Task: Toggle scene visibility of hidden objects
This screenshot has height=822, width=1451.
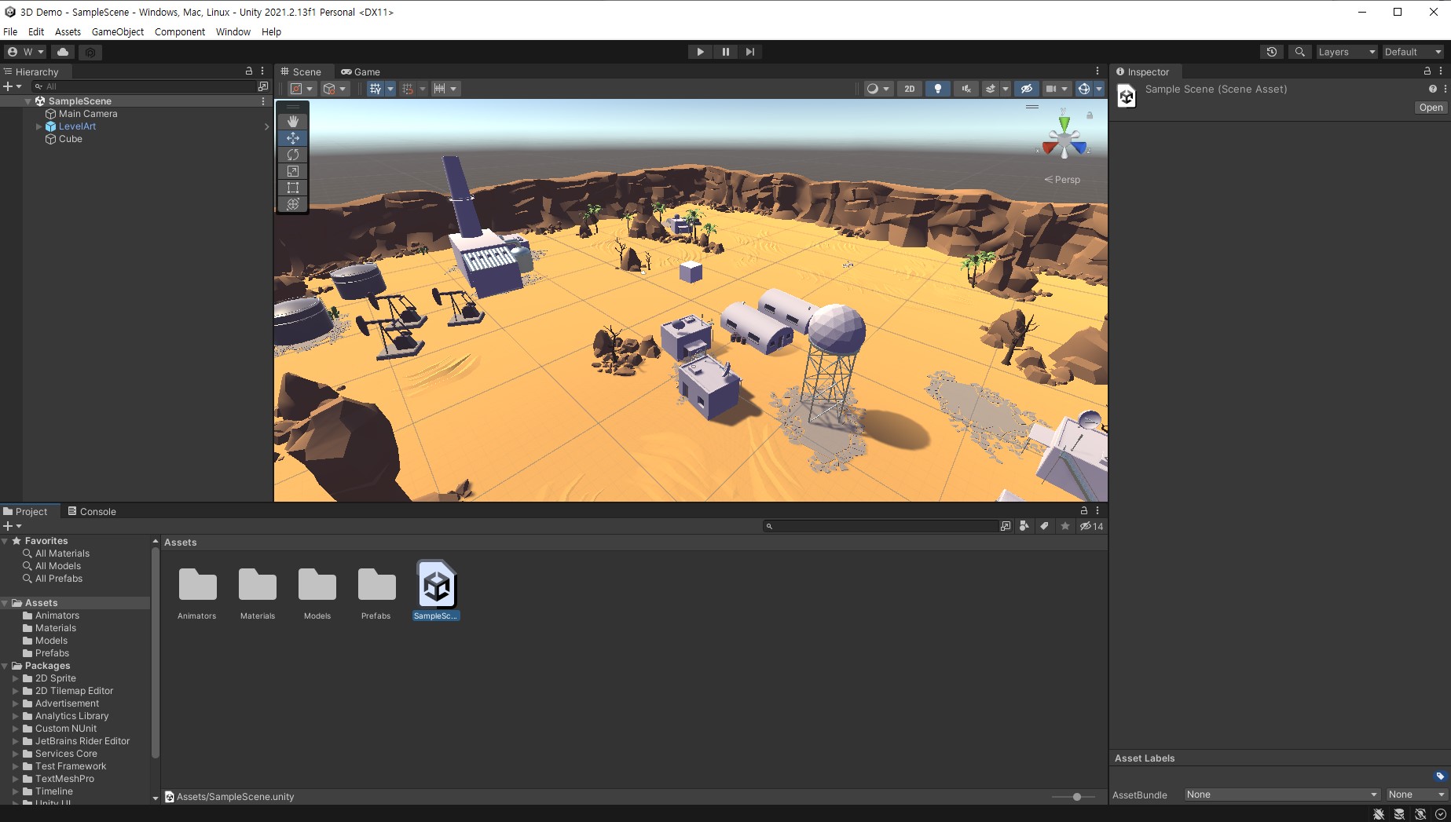Action: (1026, 89)
